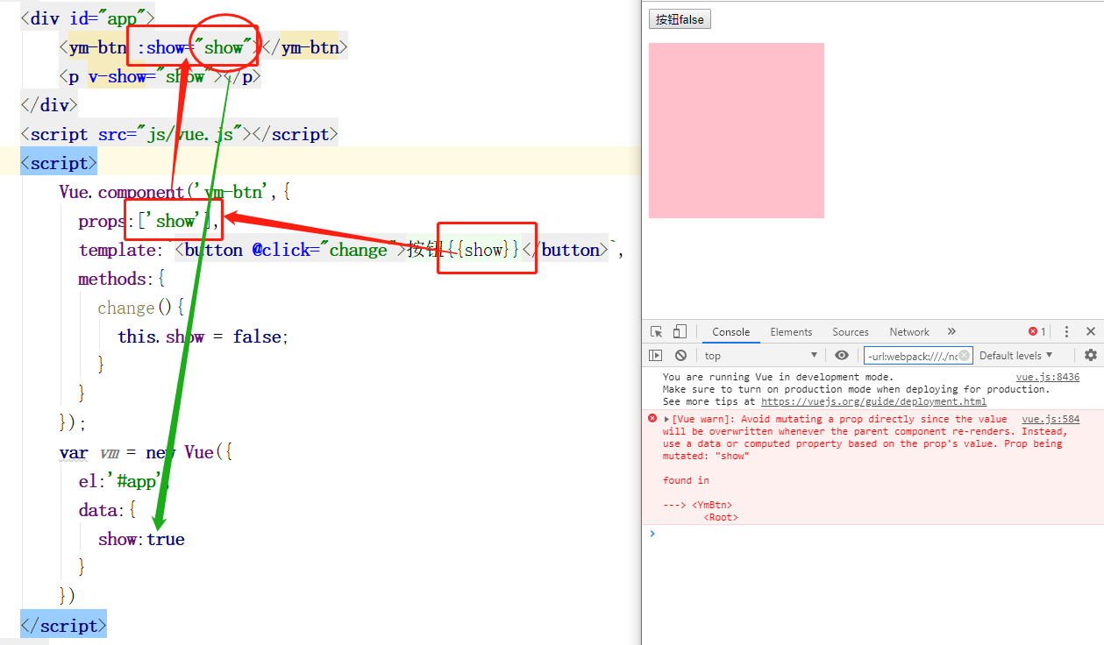Screen dimensions: 1104x645
Task: Switch to the Network tab
Action: pyautogui.click(x=909, y=332)
